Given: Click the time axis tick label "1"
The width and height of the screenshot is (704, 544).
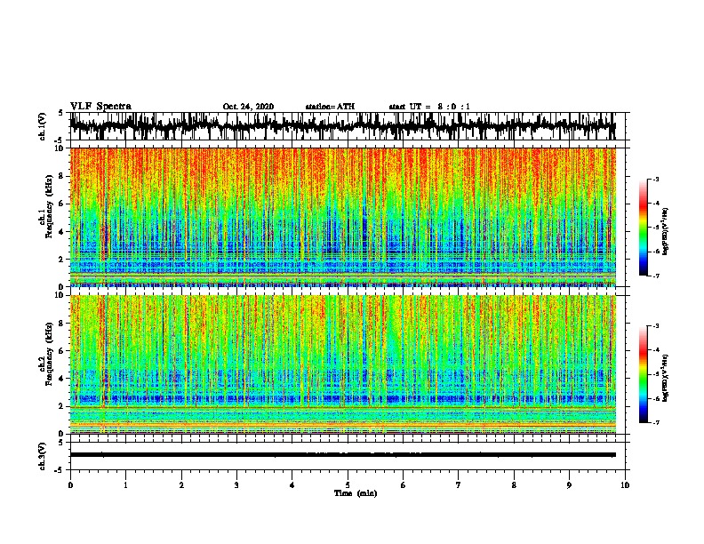Looking at the screenshot, I should click(125, 485).
